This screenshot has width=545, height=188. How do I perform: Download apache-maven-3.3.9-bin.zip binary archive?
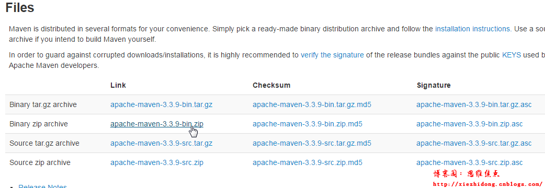157,124
